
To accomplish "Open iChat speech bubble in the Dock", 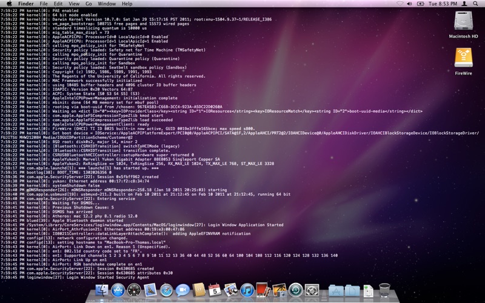I will coord(182,291).
